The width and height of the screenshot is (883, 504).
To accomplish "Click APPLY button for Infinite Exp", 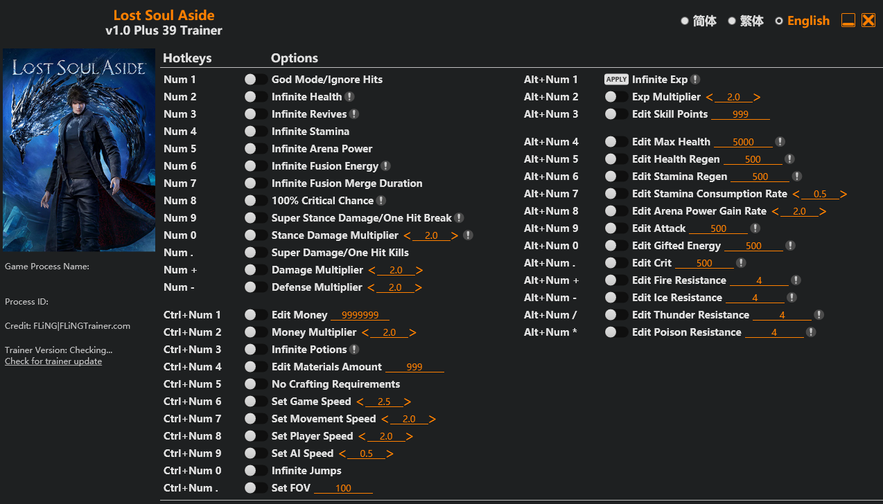I will (616, 80).
